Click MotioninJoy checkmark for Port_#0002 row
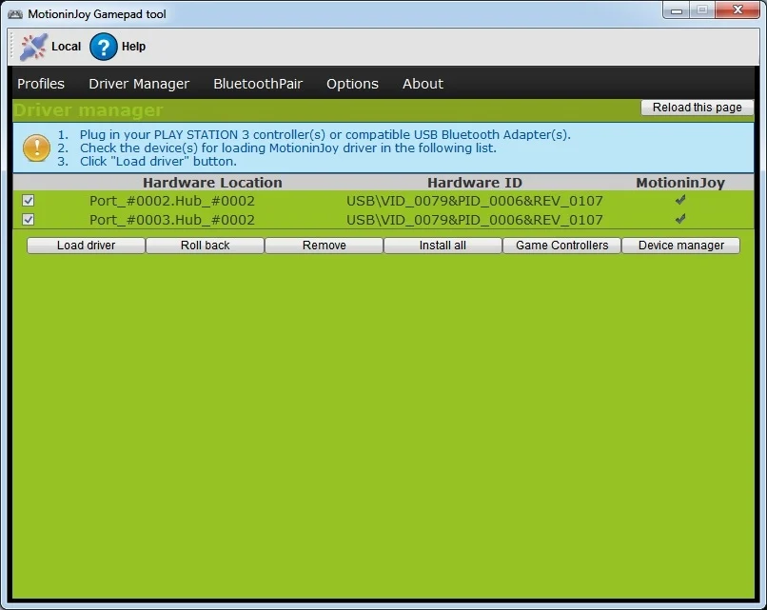The height and width of the screenshot is (610, 767). click(680, 200)
